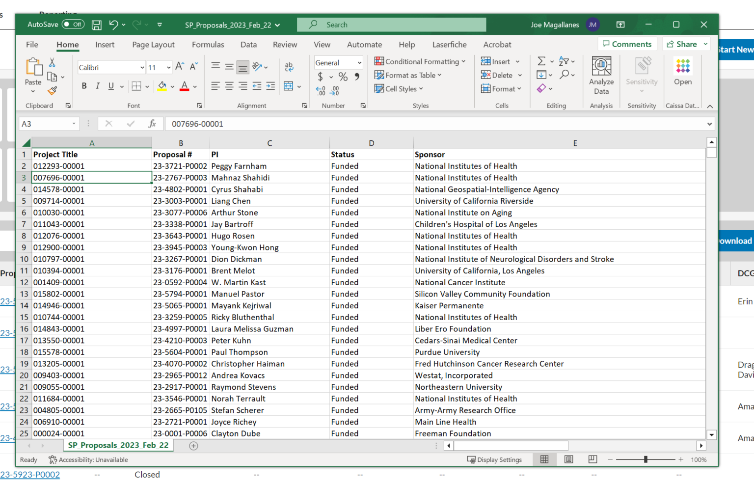Viewport: 754px width, 484px height.
Task: Open Share options
Action: click(x=684, y=44)
